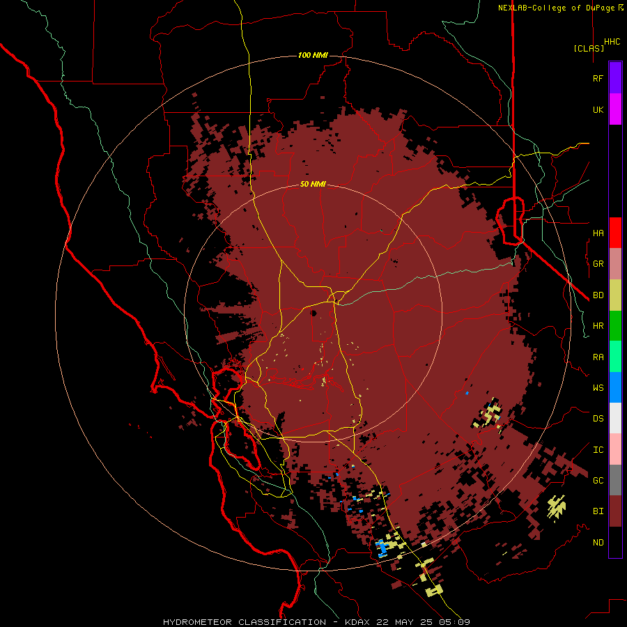
Task: Click the GC legend label
Action: [x=598, y=480]
